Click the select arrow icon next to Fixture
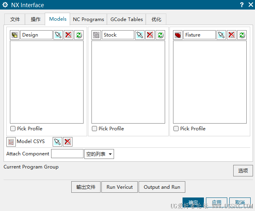Image resolution: width=255 pixels, height=211 pixels. tap(221, 35)
